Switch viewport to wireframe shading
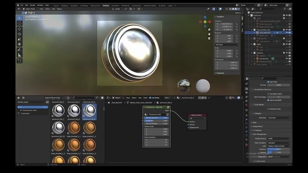The height and width of the screenshot is (173, 308). pyautogui.click(x=231, y=9)
